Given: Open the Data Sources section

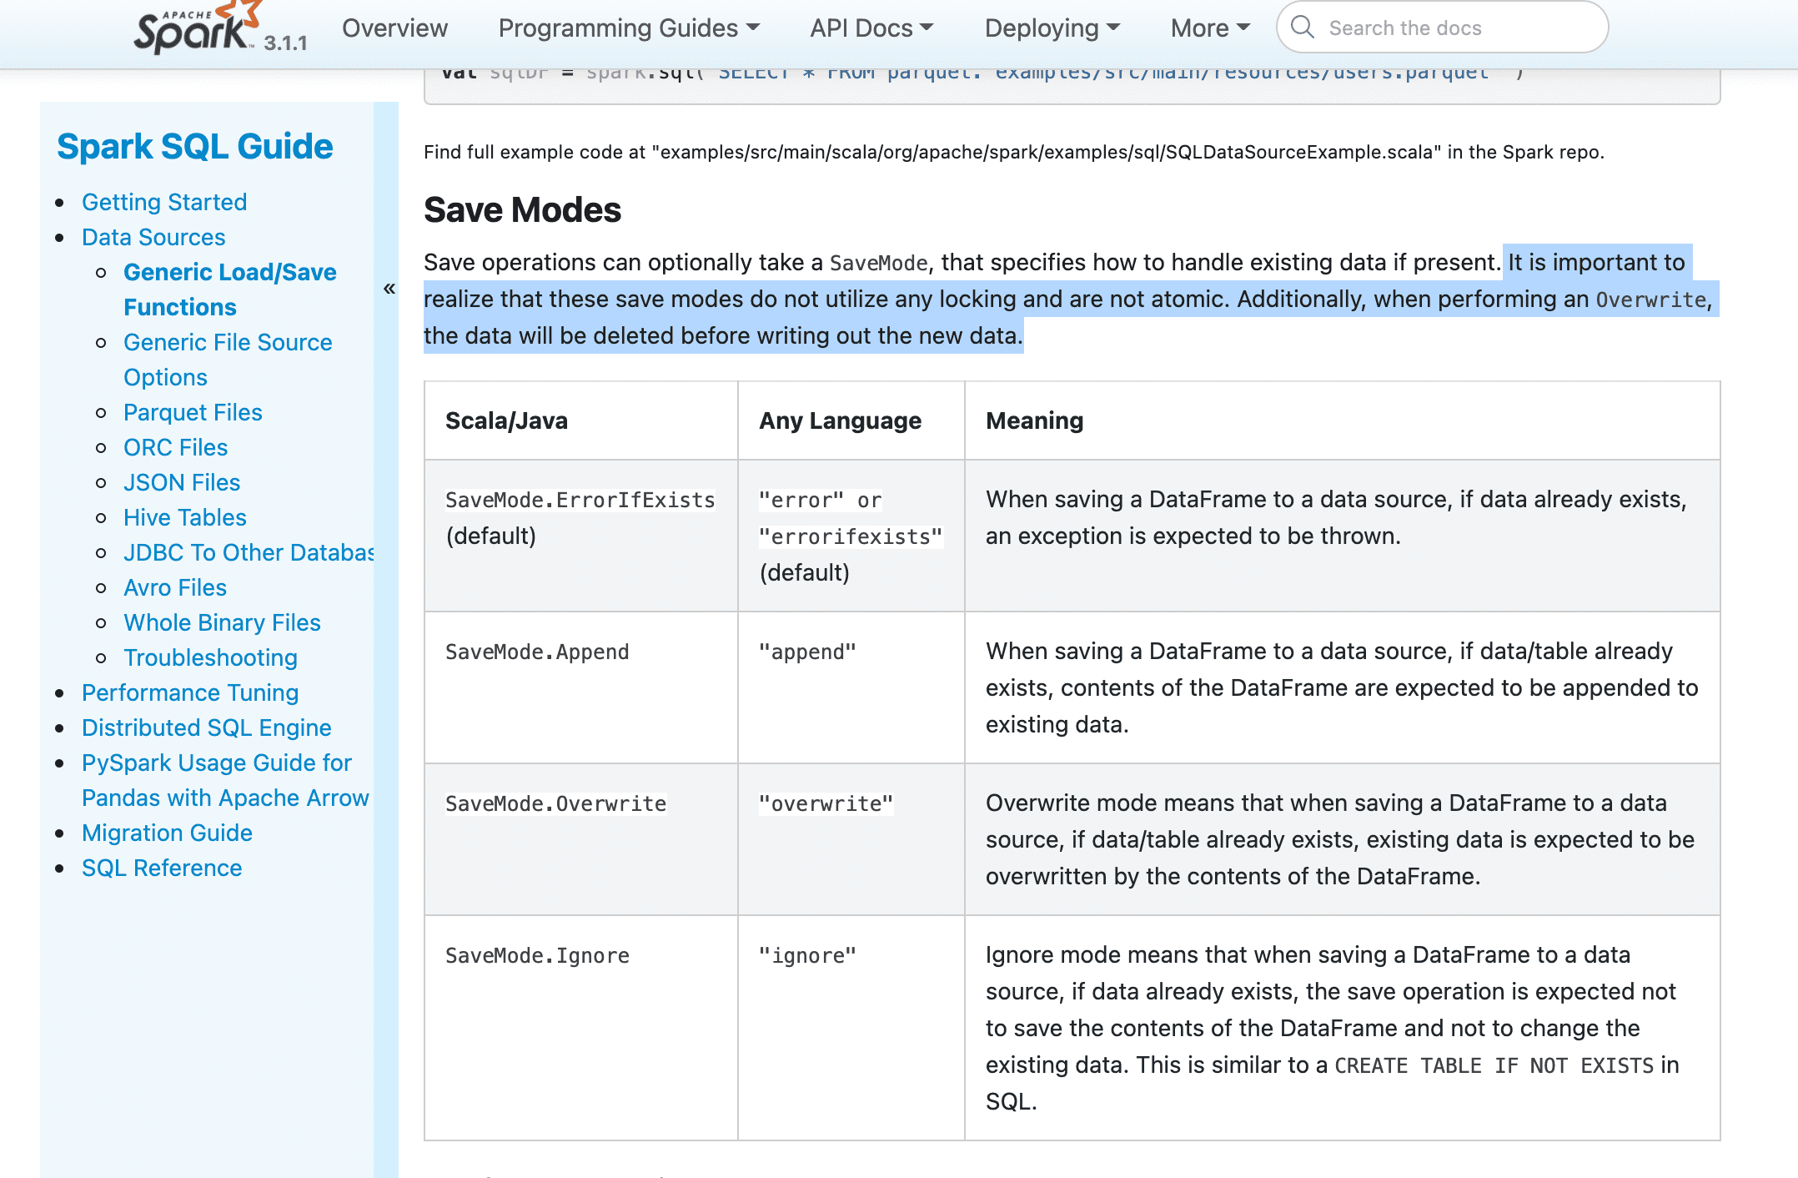Looking at the screenshot, I should (x=153, y=237).
